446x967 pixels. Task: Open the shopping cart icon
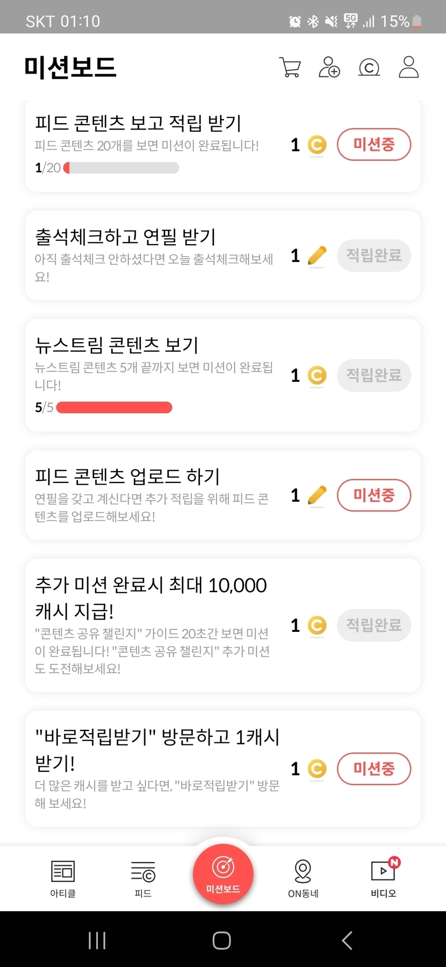[x=290, y=68]
